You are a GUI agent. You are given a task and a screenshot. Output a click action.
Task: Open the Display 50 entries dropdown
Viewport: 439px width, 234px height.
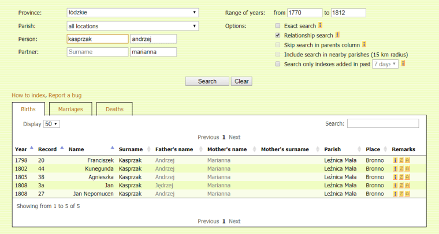pos(52,124)
